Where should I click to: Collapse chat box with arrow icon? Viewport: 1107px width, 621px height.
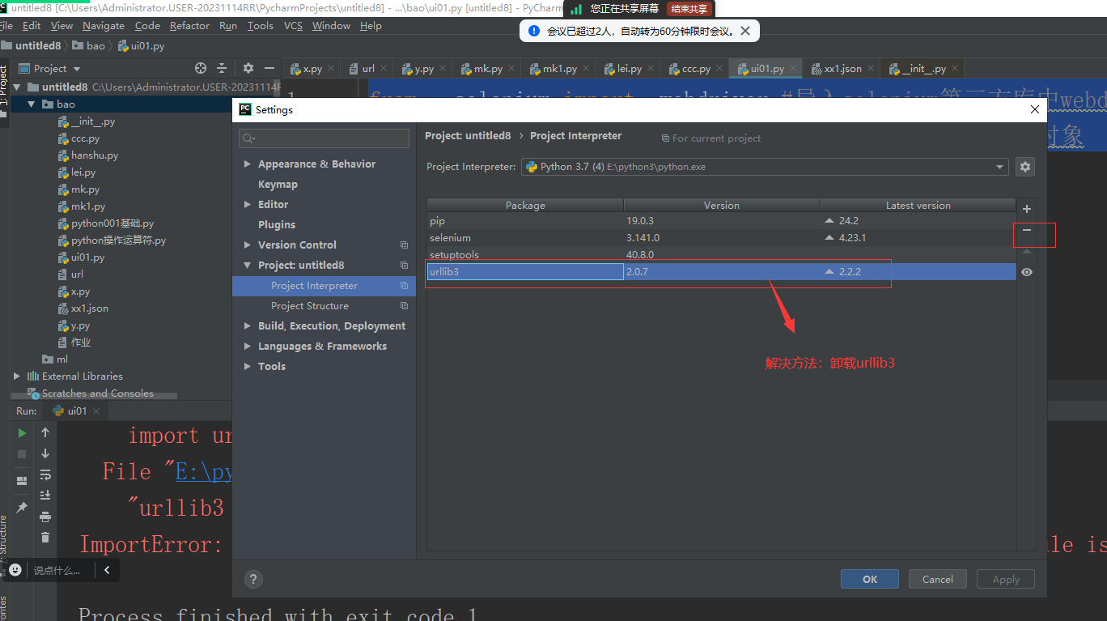coord(106,570)
